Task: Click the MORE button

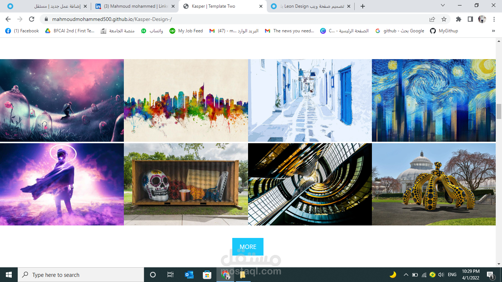Action: click(x=248, y=247)
